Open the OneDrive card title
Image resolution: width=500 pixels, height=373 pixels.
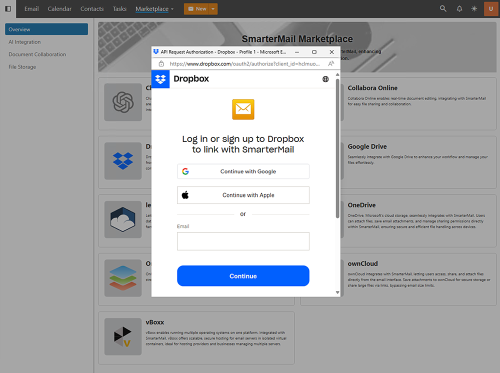click(361, 205)
